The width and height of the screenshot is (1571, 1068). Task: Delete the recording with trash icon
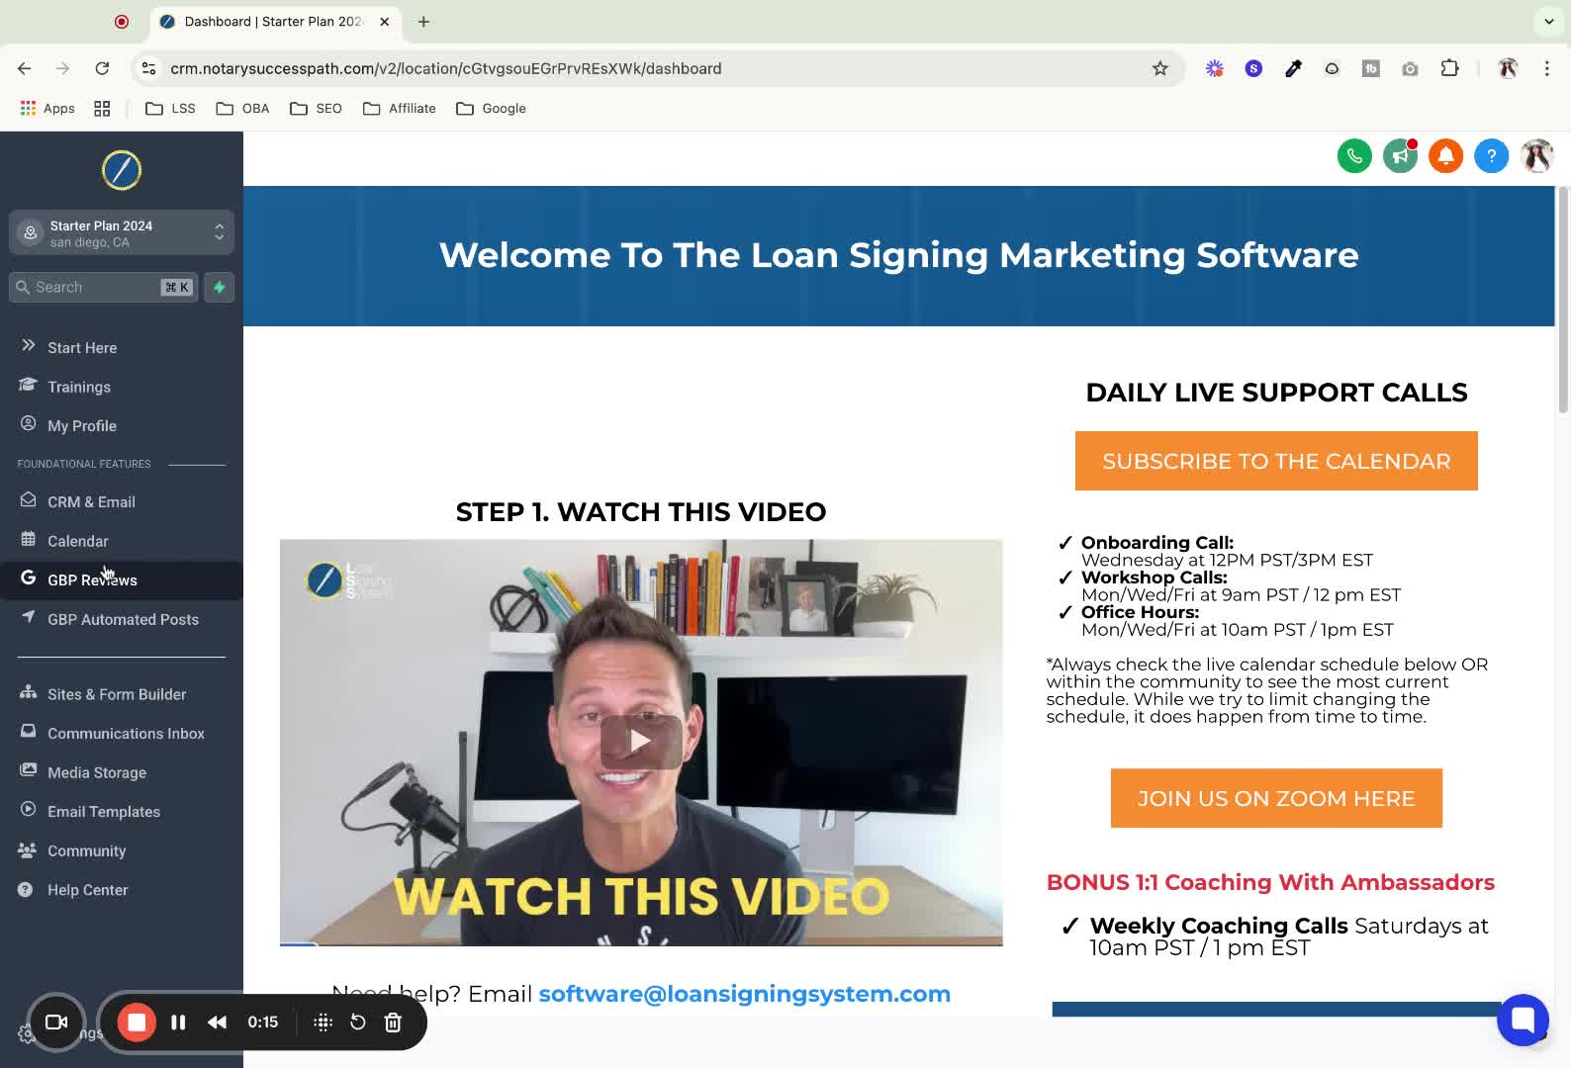click(x=393, y=1023)
